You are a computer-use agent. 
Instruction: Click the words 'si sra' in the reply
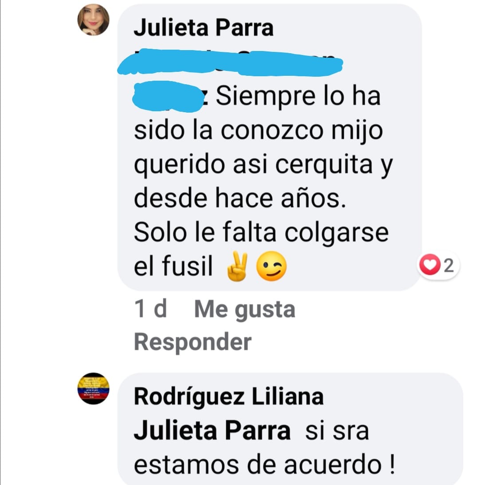tap(337, 431)
